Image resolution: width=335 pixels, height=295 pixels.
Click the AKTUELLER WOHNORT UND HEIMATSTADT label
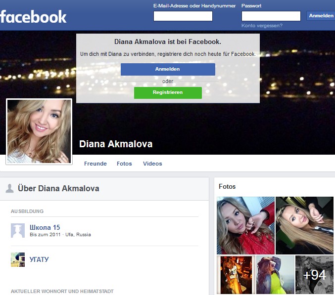(x=62, y=291)
